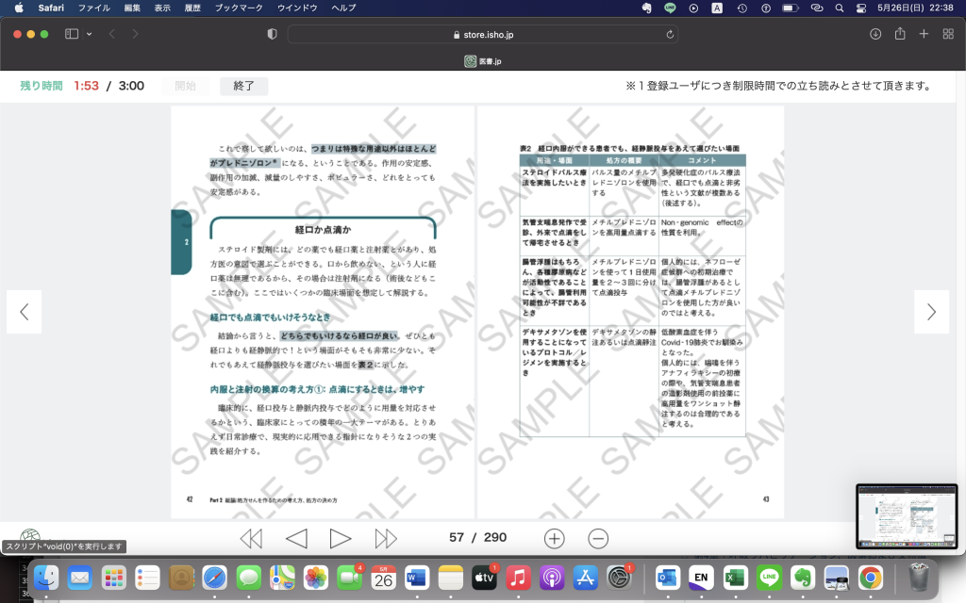The width and height of the screenshot is (966, 603).
Task: Open the screenshot preview thumbnail
Action: (x=906, y=516)
